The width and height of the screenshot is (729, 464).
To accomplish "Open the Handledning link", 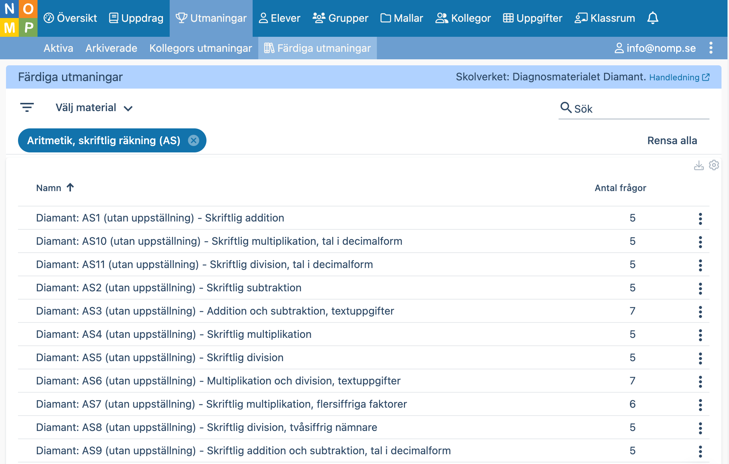I will 679,77.
